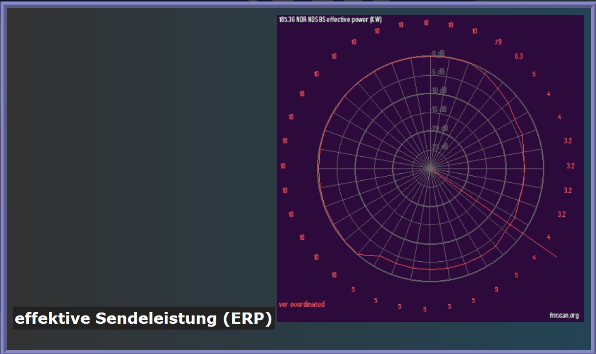Open the fmscan.org watermark link
This screenshot has height=354, width=596.
click(x=564, y=315)
